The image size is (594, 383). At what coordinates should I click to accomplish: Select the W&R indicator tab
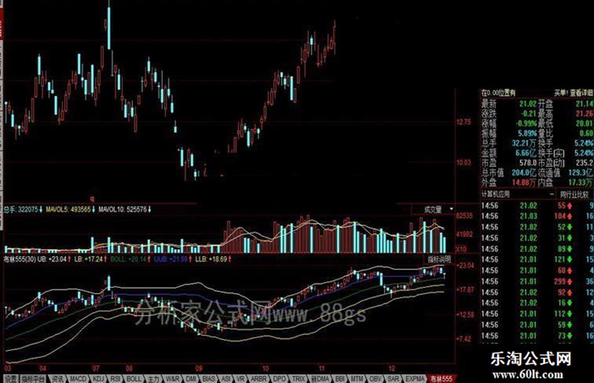click(173, 379)
